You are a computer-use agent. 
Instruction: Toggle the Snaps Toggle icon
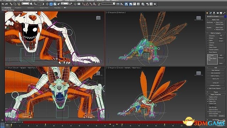83,4
